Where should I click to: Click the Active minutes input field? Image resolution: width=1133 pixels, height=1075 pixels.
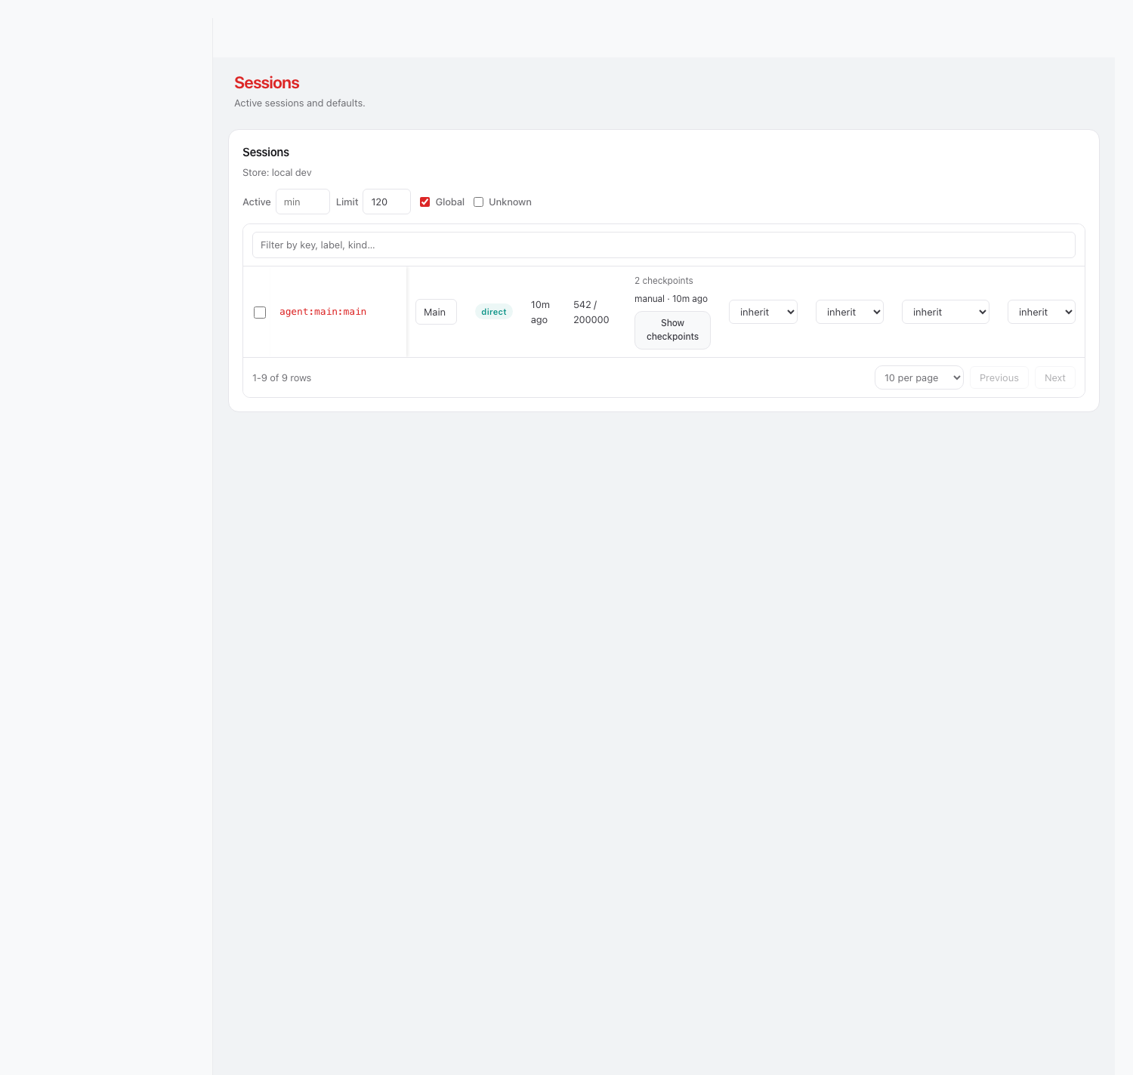pyautogui.click(x=302, y=202)
